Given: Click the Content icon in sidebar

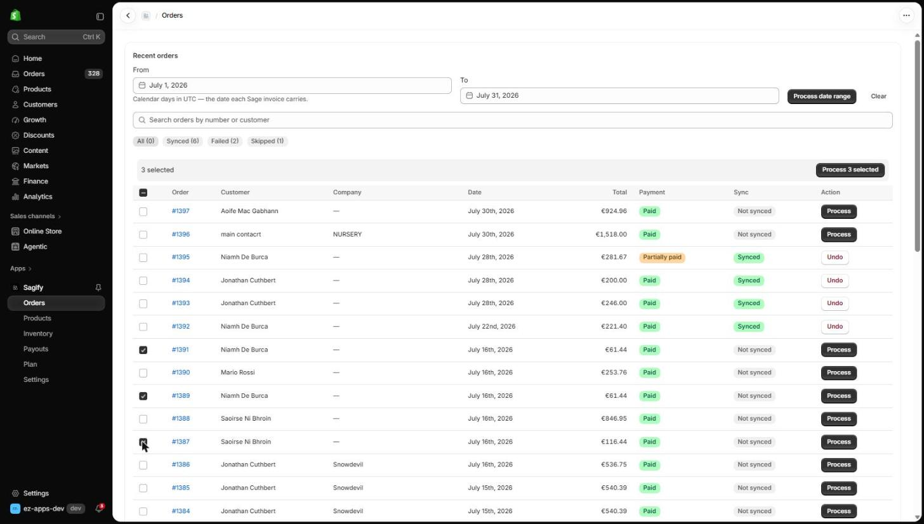Looking at the screenshot, I should click(x=16, y=150).
